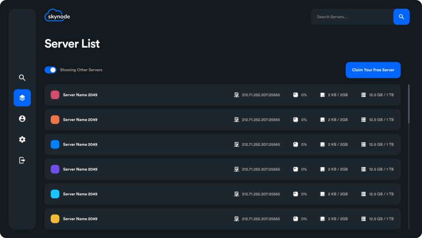The height and width of the screenshot is (238, 422).
Task: Click the server list vertical scrollbar
Action: (409, 104)
